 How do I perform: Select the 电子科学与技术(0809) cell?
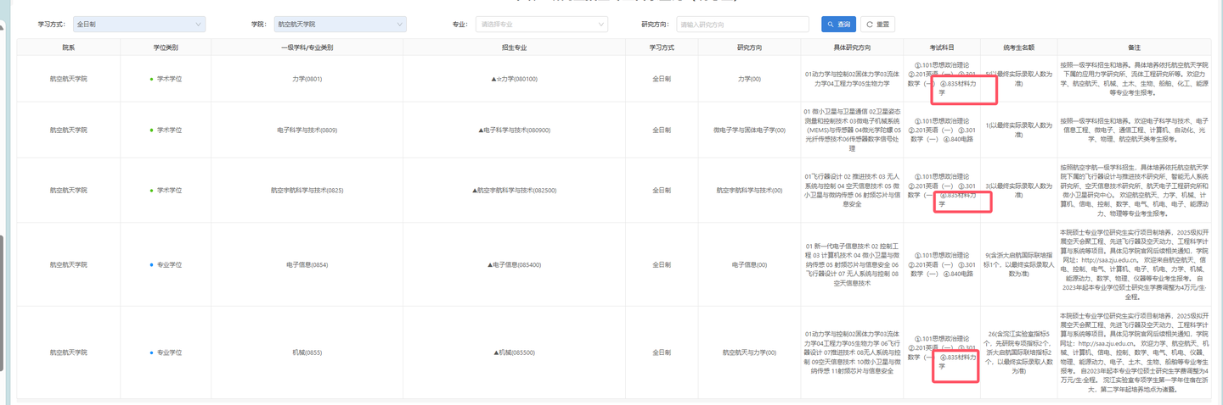pyautogui.click(x=307, y=130)
